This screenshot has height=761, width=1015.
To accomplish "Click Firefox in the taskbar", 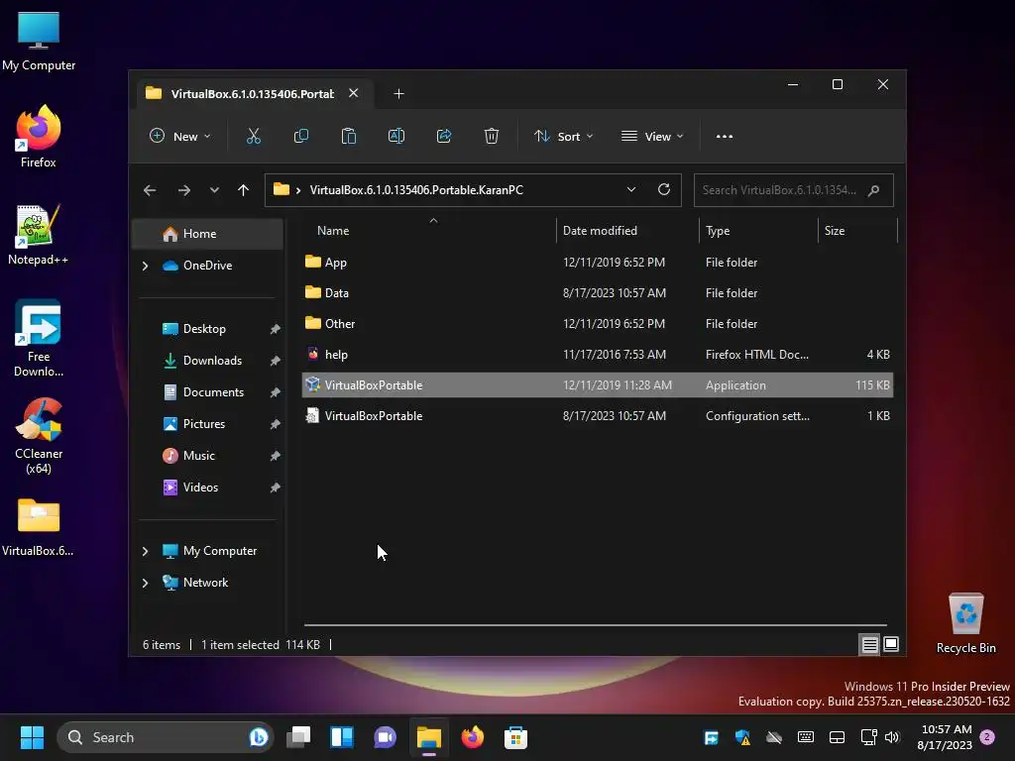I will 472,737.
